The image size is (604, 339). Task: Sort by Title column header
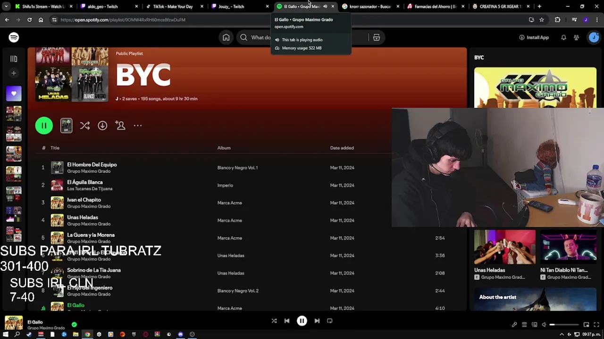pos(55,148)
